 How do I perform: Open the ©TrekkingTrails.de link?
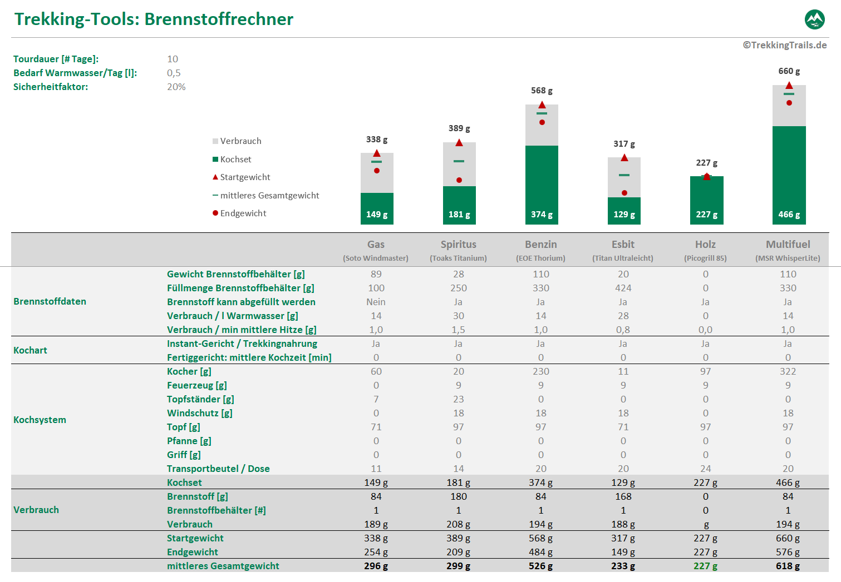[784, 45]
